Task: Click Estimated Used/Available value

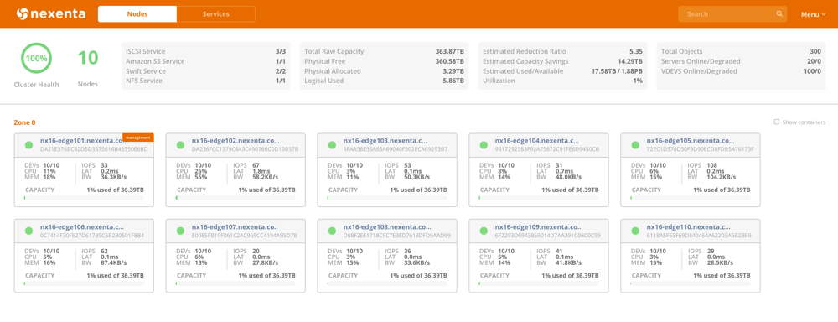Action: point(617,70)
